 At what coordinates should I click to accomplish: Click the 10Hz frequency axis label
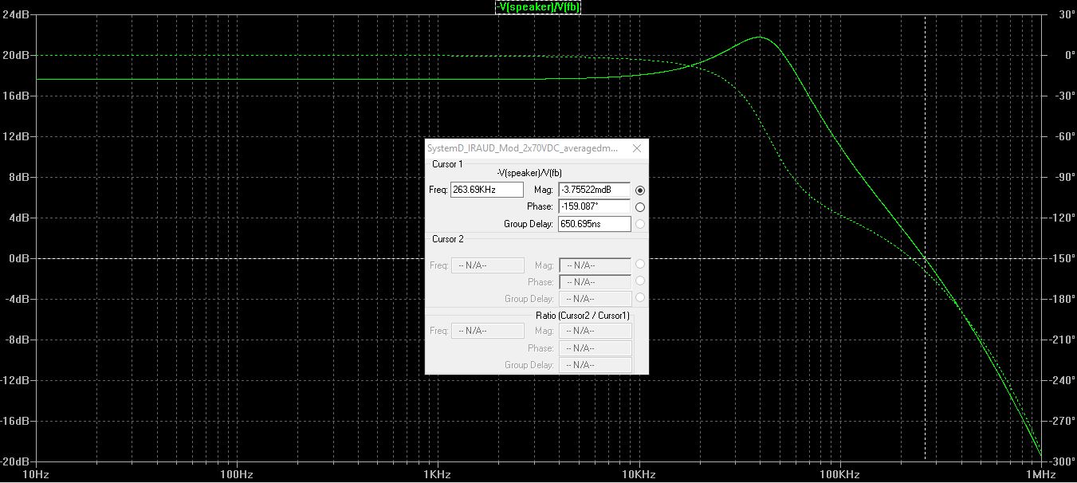coord(36,475)
